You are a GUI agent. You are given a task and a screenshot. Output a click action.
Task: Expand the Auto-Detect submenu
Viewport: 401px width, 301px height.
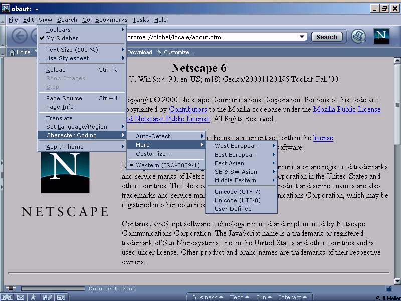[x=166, y=136]
